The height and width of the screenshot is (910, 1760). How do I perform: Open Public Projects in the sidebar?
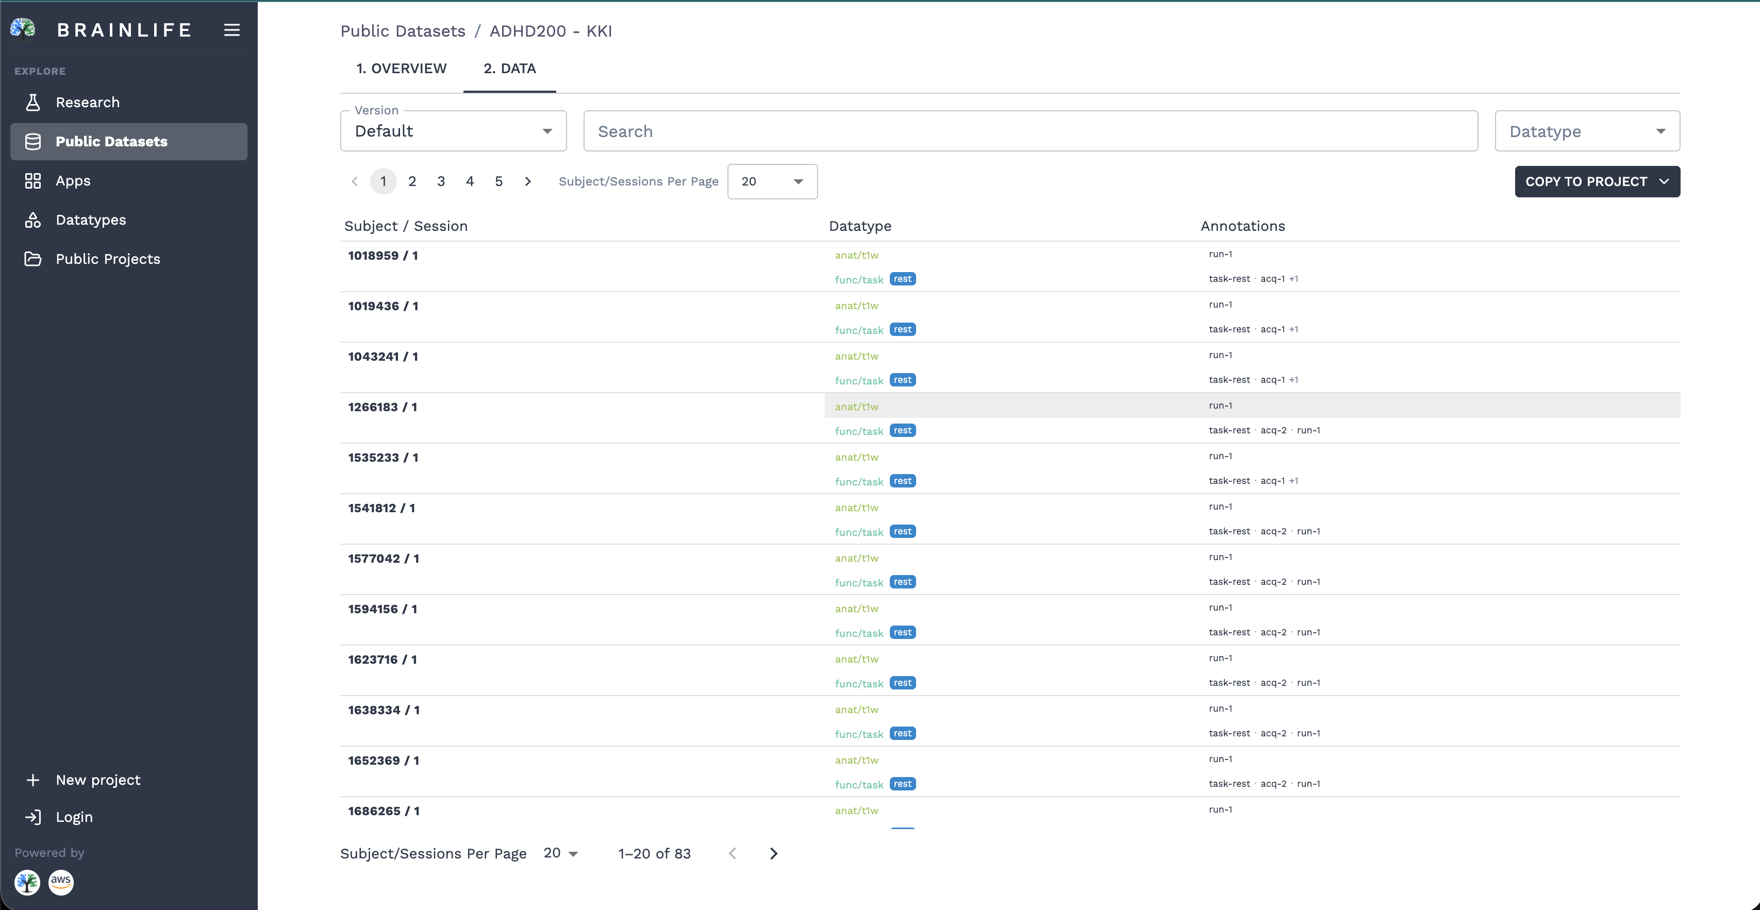click(128, 259)
